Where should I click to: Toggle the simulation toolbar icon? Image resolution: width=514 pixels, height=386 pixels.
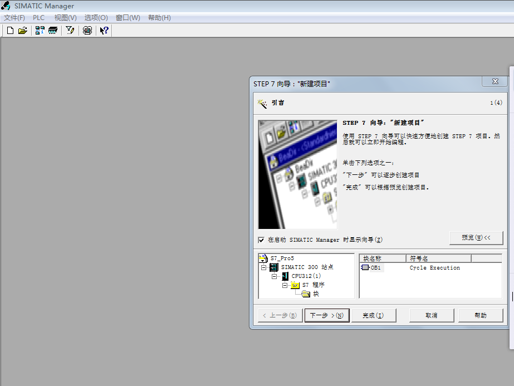(87, 31)
